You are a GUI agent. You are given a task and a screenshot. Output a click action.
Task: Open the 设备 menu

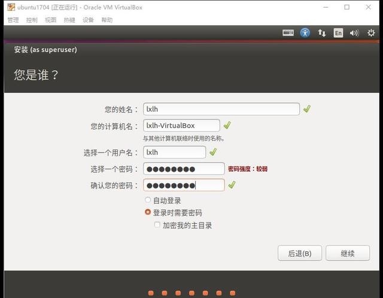(x=88, y=20)
